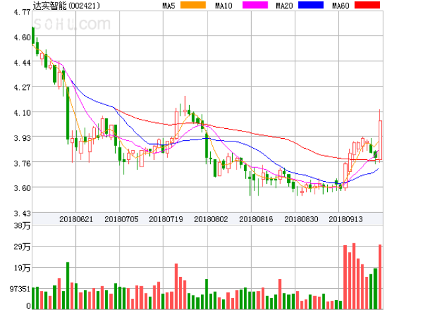423x310 pixels.
Task: Click the blue MA20 legend swatch
Action: point(311,5)
